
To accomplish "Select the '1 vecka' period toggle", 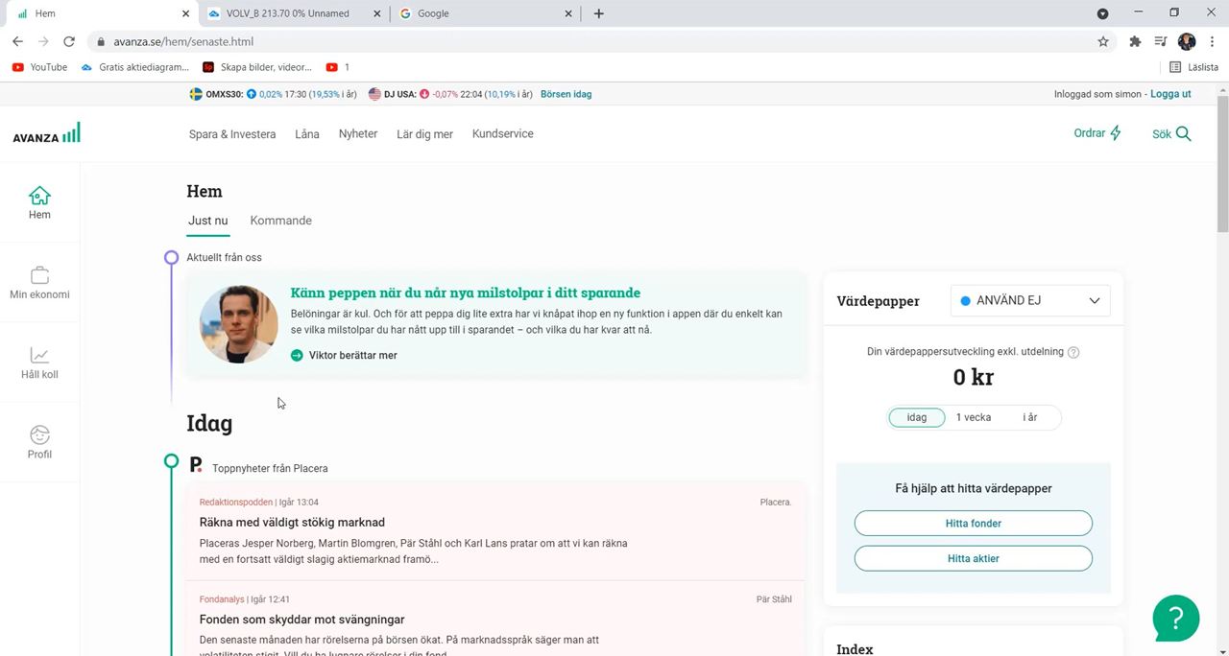I will (974, 417).
